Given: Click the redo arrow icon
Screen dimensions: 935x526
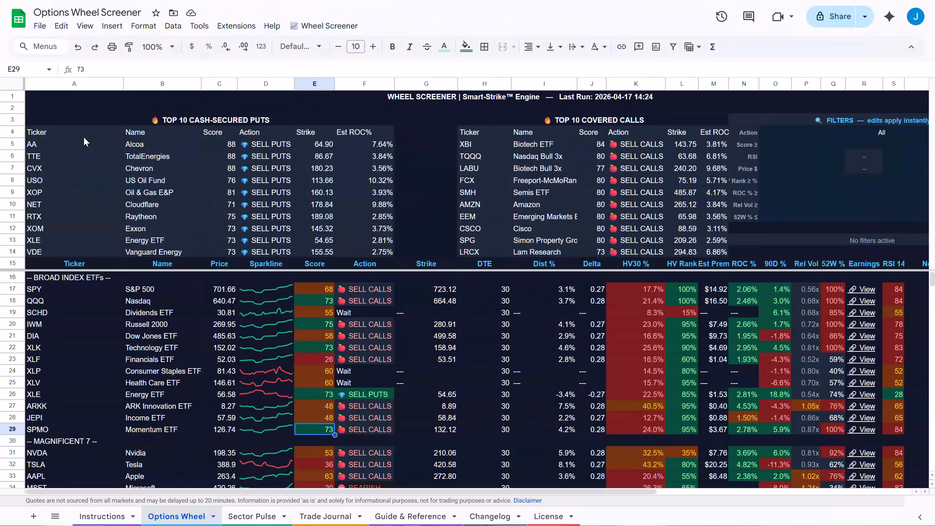Looking at the screenshot, I should click(95, 47).
